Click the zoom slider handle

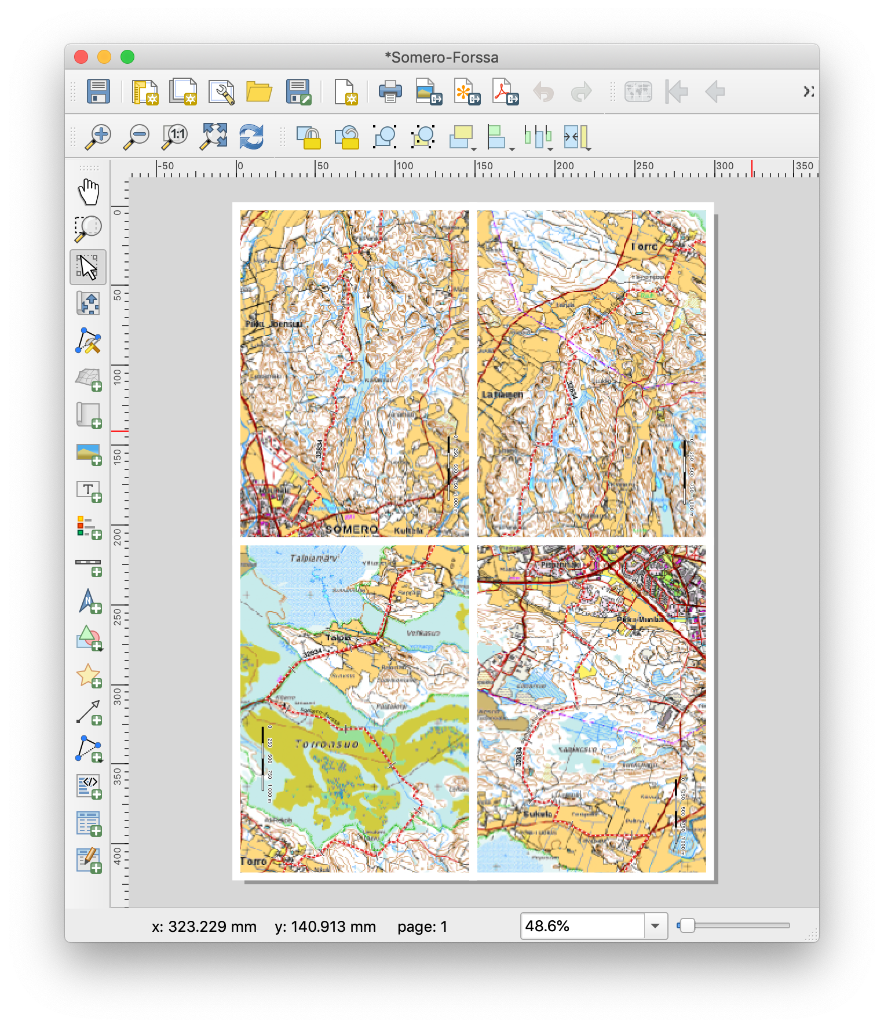(x=687, y=925)
